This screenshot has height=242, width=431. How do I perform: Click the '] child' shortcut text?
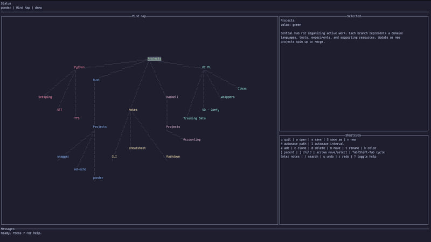[305, 152]
